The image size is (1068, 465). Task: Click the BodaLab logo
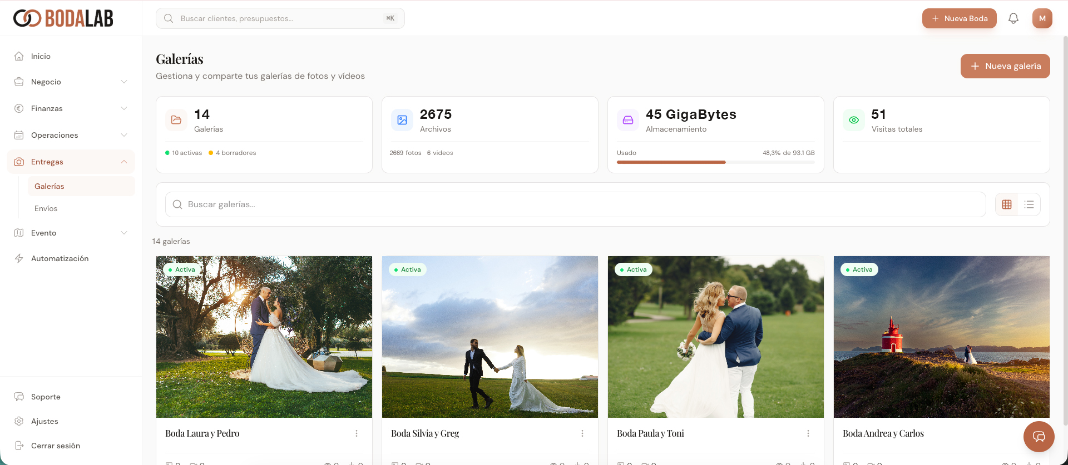coord(63,18)
